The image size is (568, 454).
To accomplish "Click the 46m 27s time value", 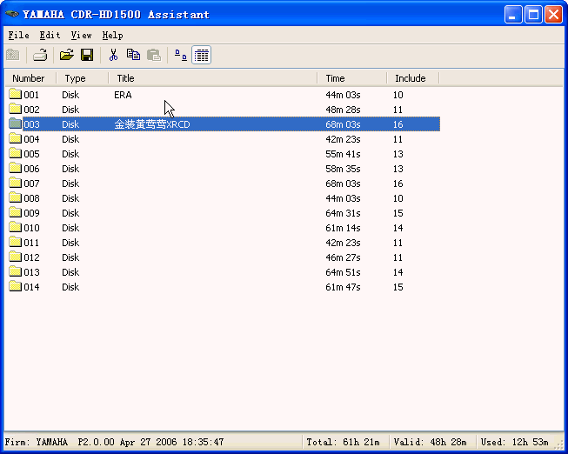I will pyautogui.click(x=343, y=257).
